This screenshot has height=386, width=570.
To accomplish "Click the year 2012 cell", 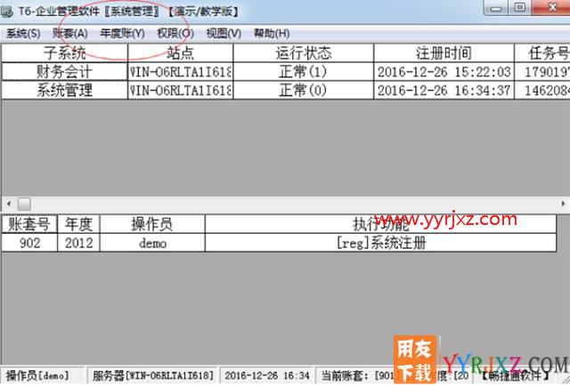I will (78, 243).
